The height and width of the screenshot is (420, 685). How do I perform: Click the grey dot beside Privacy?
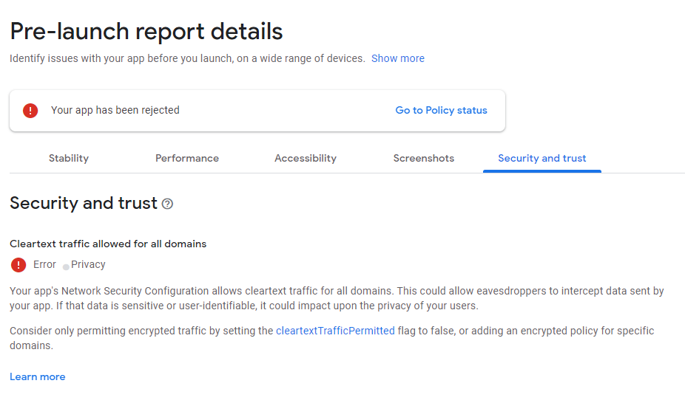(66, 266)
